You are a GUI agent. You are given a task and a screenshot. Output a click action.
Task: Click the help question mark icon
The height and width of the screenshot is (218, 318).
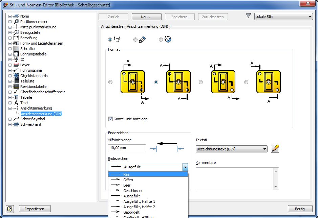[10, 209]
